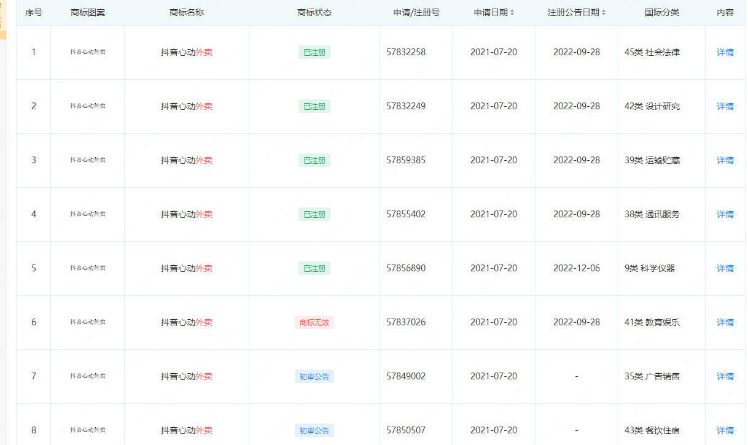
Task: View 详情 for 39类 运输贮藏 trademark
Action: click(725, 160)
